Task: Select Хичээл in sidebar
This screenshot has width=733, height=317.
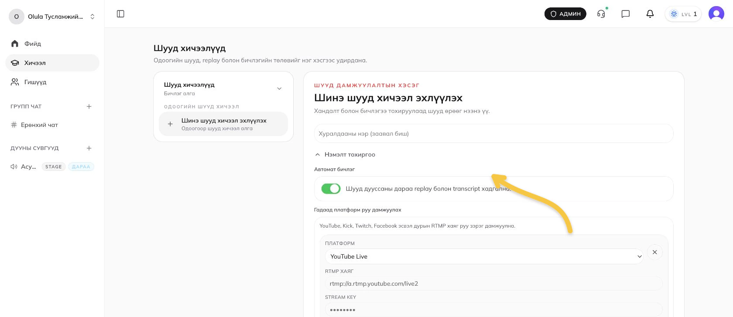Action: [52, 63]
